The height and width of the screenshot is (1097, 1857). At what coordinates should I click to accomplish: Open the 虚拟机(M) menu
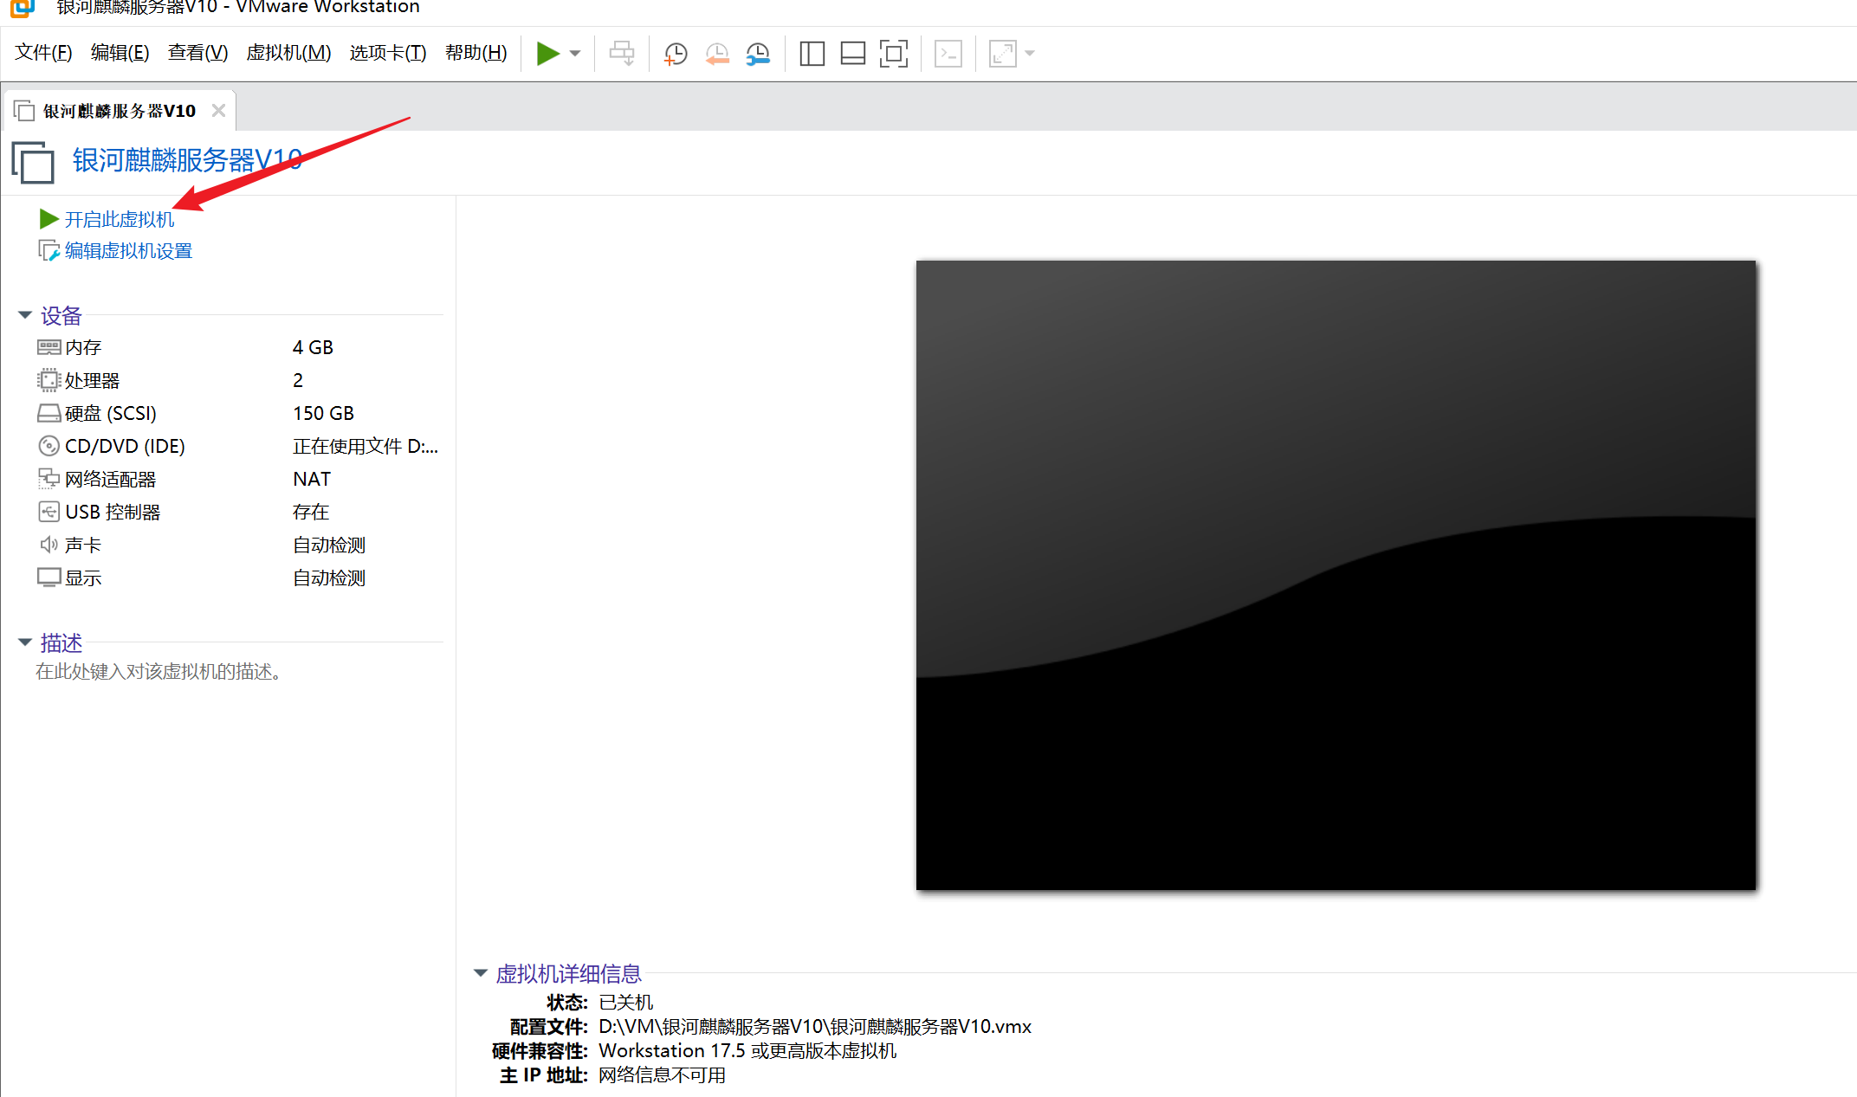(x=288, y=53)
